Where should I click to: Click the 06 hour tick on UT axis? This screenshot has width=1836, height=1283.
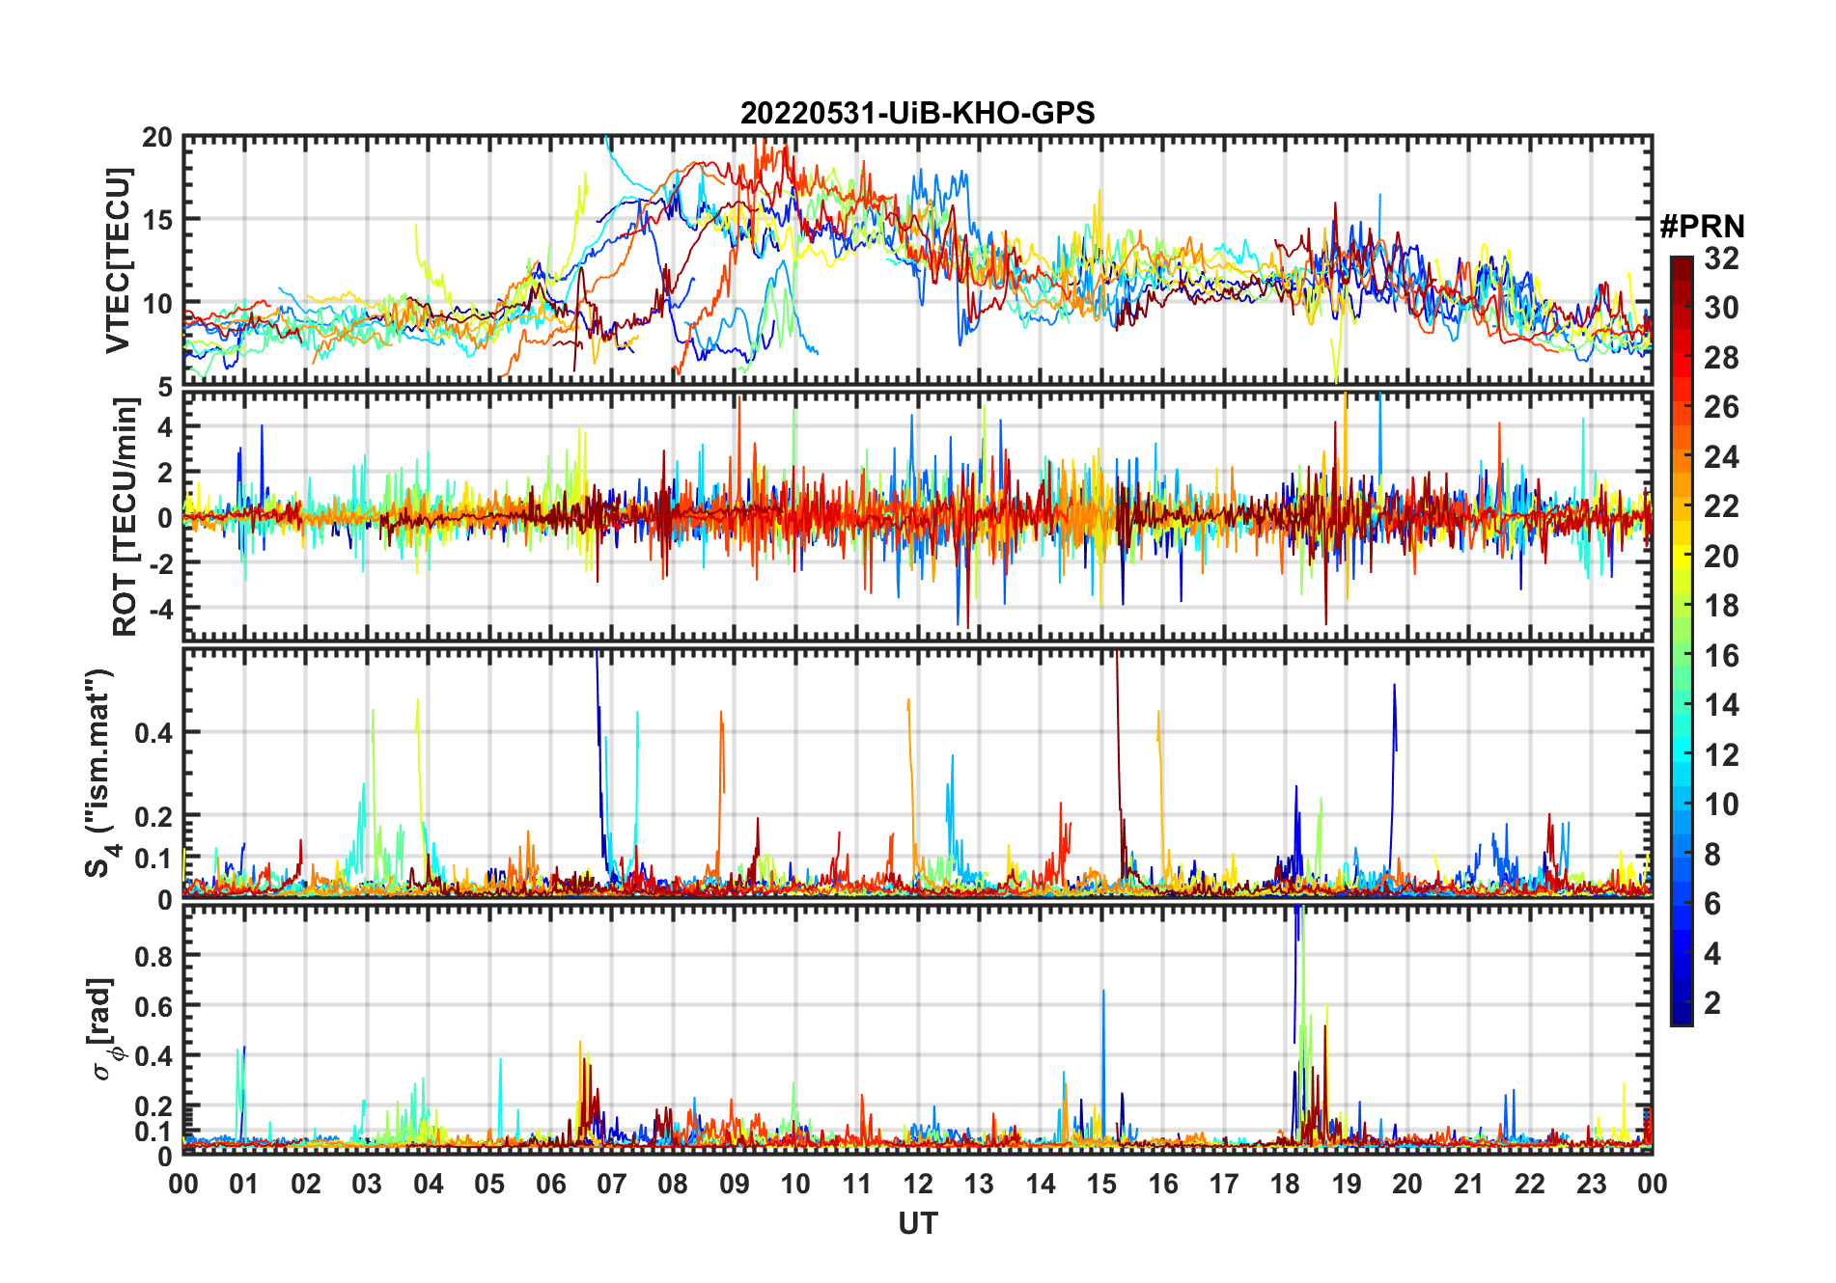(550, 1184)
